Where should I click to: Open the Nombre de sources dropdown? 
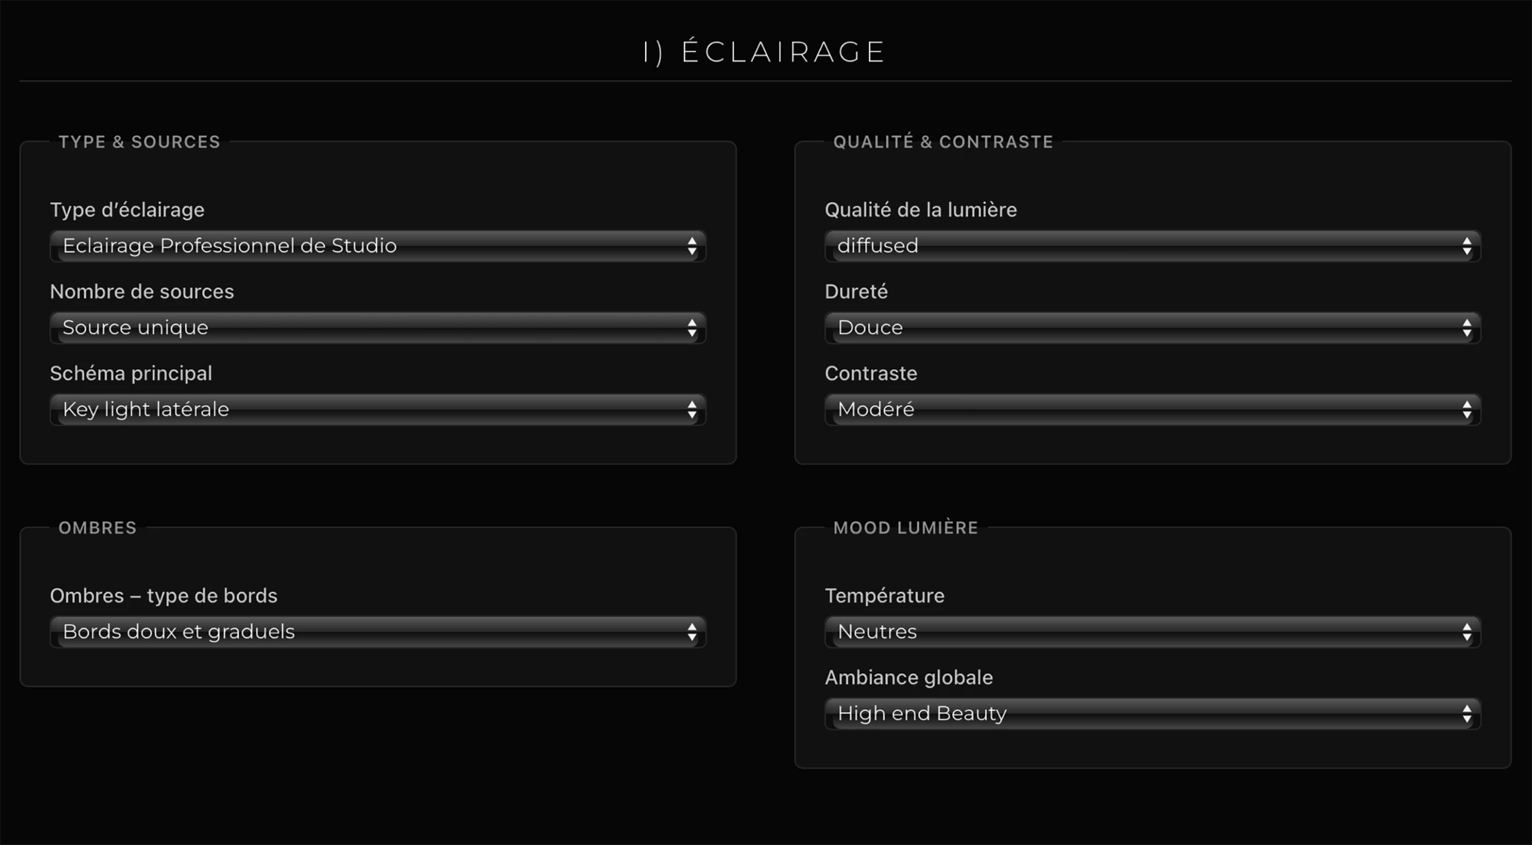pyautogui.click(x=377, y=328)
